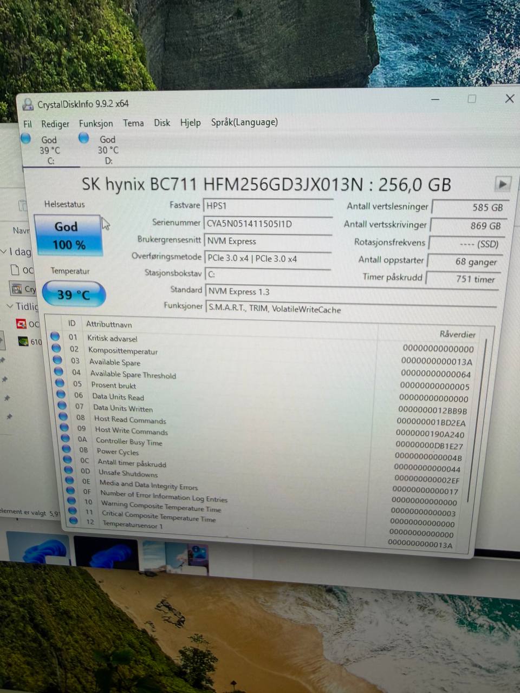Click the CrystalDiskInfo title bar icon
The width and height of the screenshot is (520, 693).
point(28,104)
